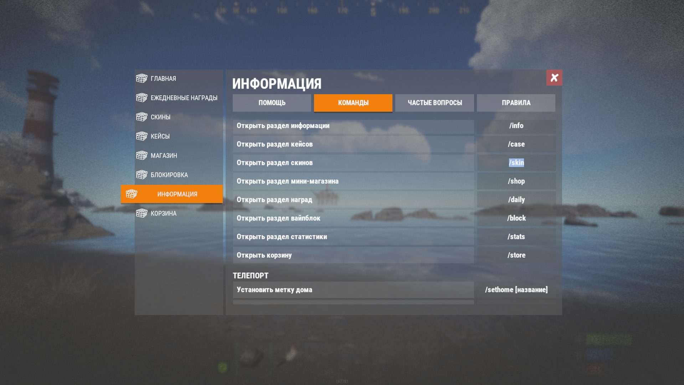
Task: Click the /stats command cell
Action: point(516,237)
